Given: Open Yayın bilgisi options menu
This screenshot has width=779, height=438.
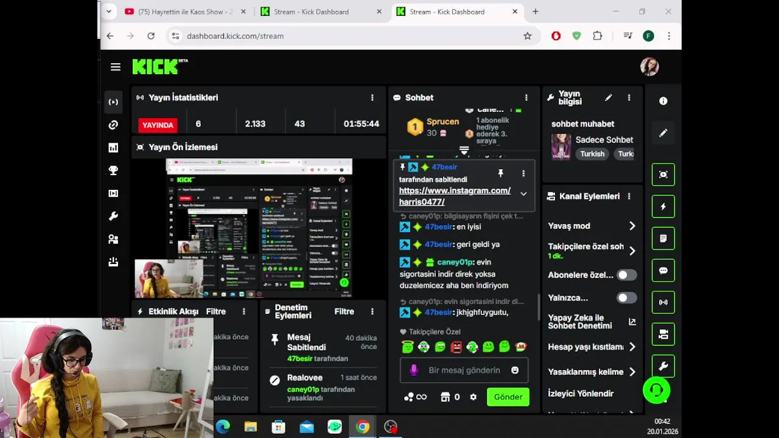Looking at the screenshot, I should 629,97.
